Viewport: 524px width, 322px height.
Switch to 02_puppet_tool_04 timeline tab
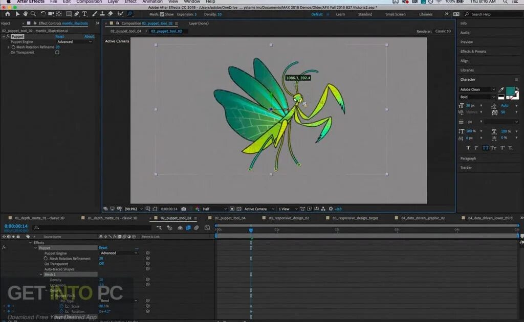230,218
